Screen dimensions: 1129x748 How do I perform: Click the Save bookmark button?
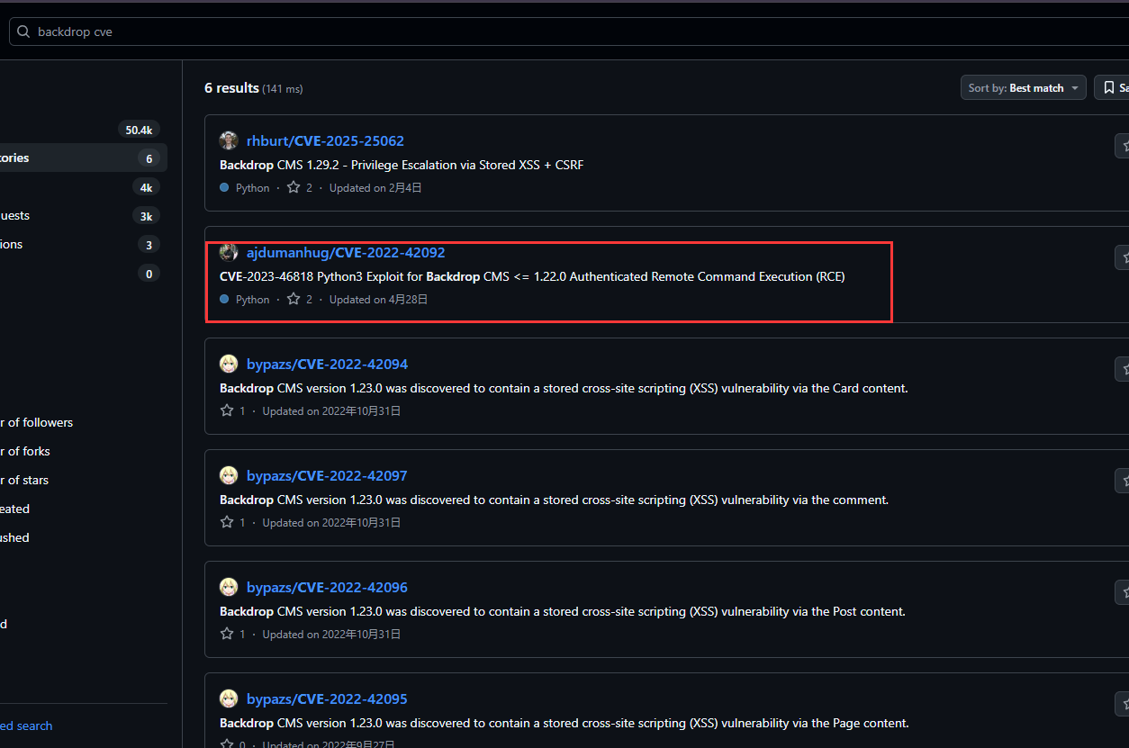[x=1113, y=88]
